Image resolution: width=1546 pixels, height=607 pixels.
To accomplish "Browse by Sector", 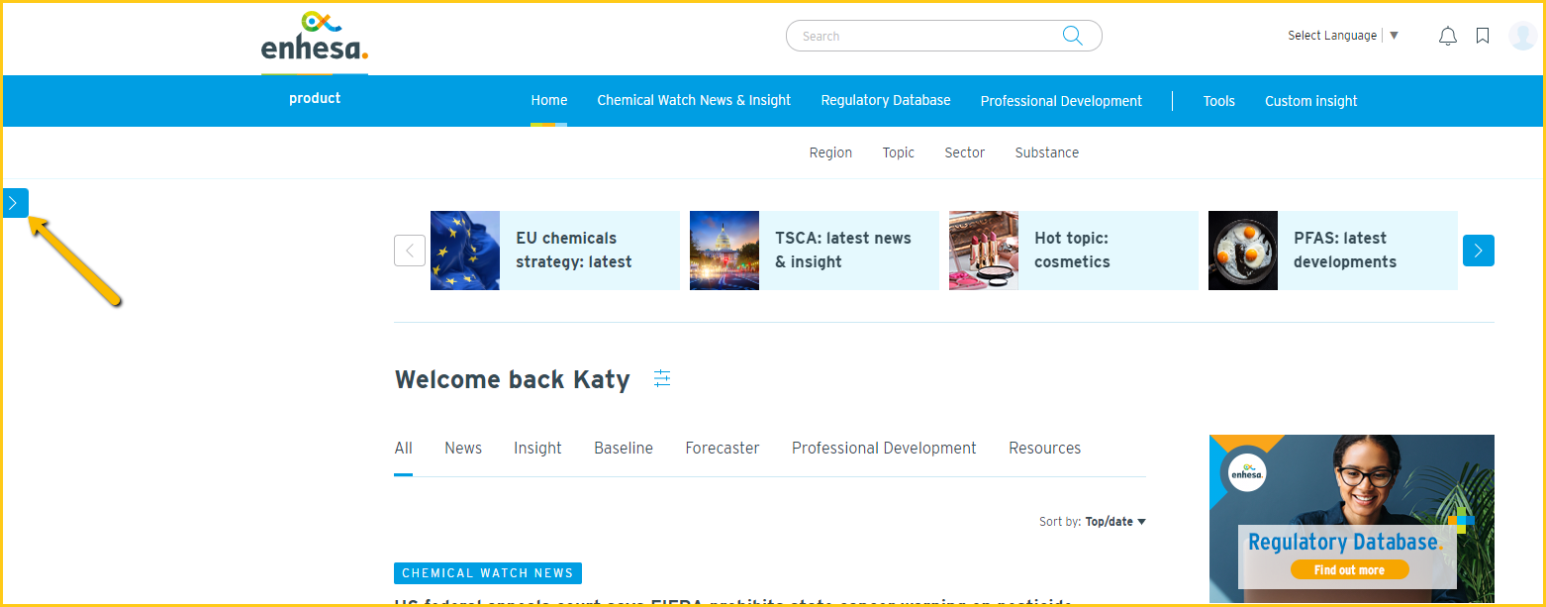I will click(965, 152).
